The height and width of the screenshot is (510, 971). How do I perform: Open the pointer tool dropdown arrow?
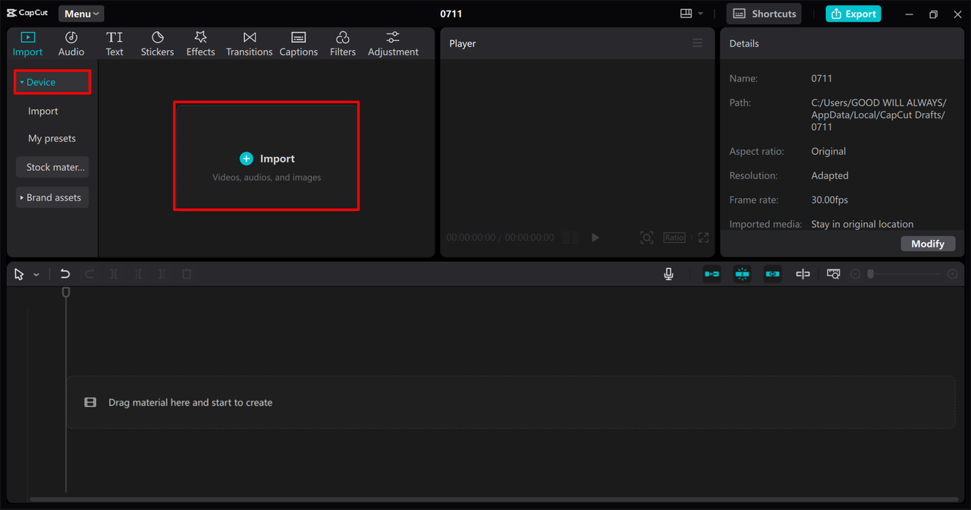pos(36,275)
